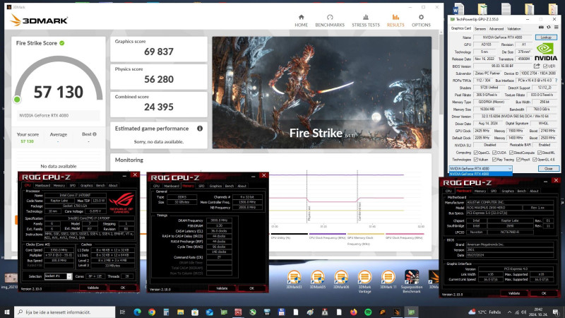Viewport: 565px width, 318px height.
Task: Open Spotify from taskbar
Action: pyautogui.click(x=368, y=312)
